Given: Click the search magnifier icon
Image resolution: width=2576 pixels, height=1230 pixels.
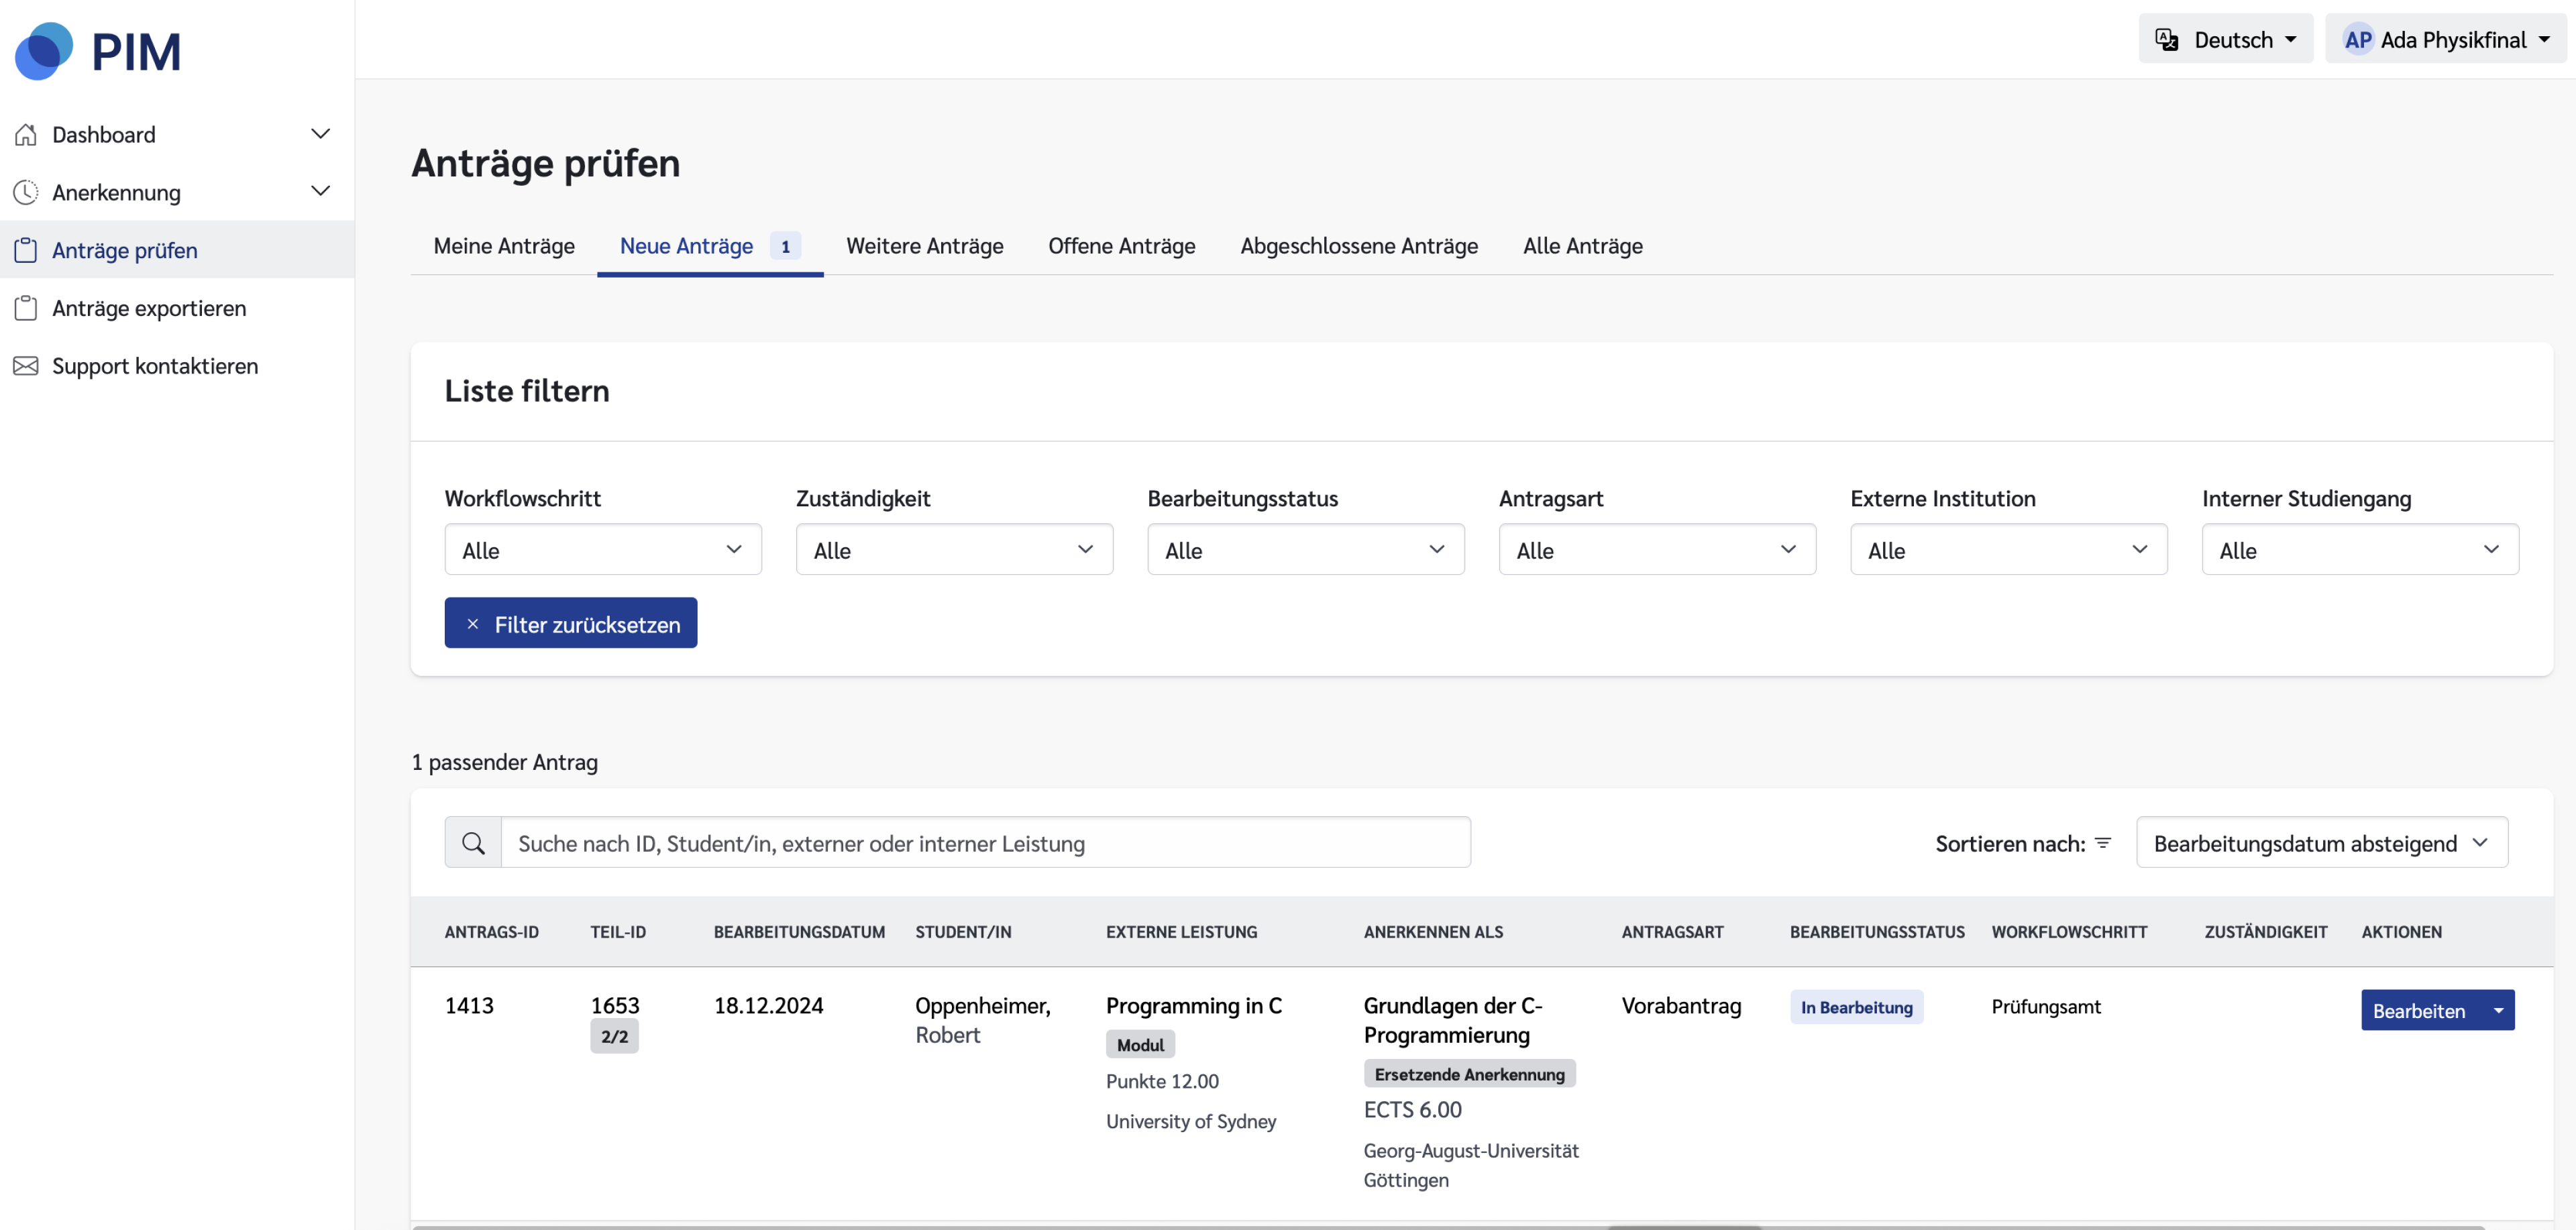Looking at the screenshot, I should click(x=473, y=843).
